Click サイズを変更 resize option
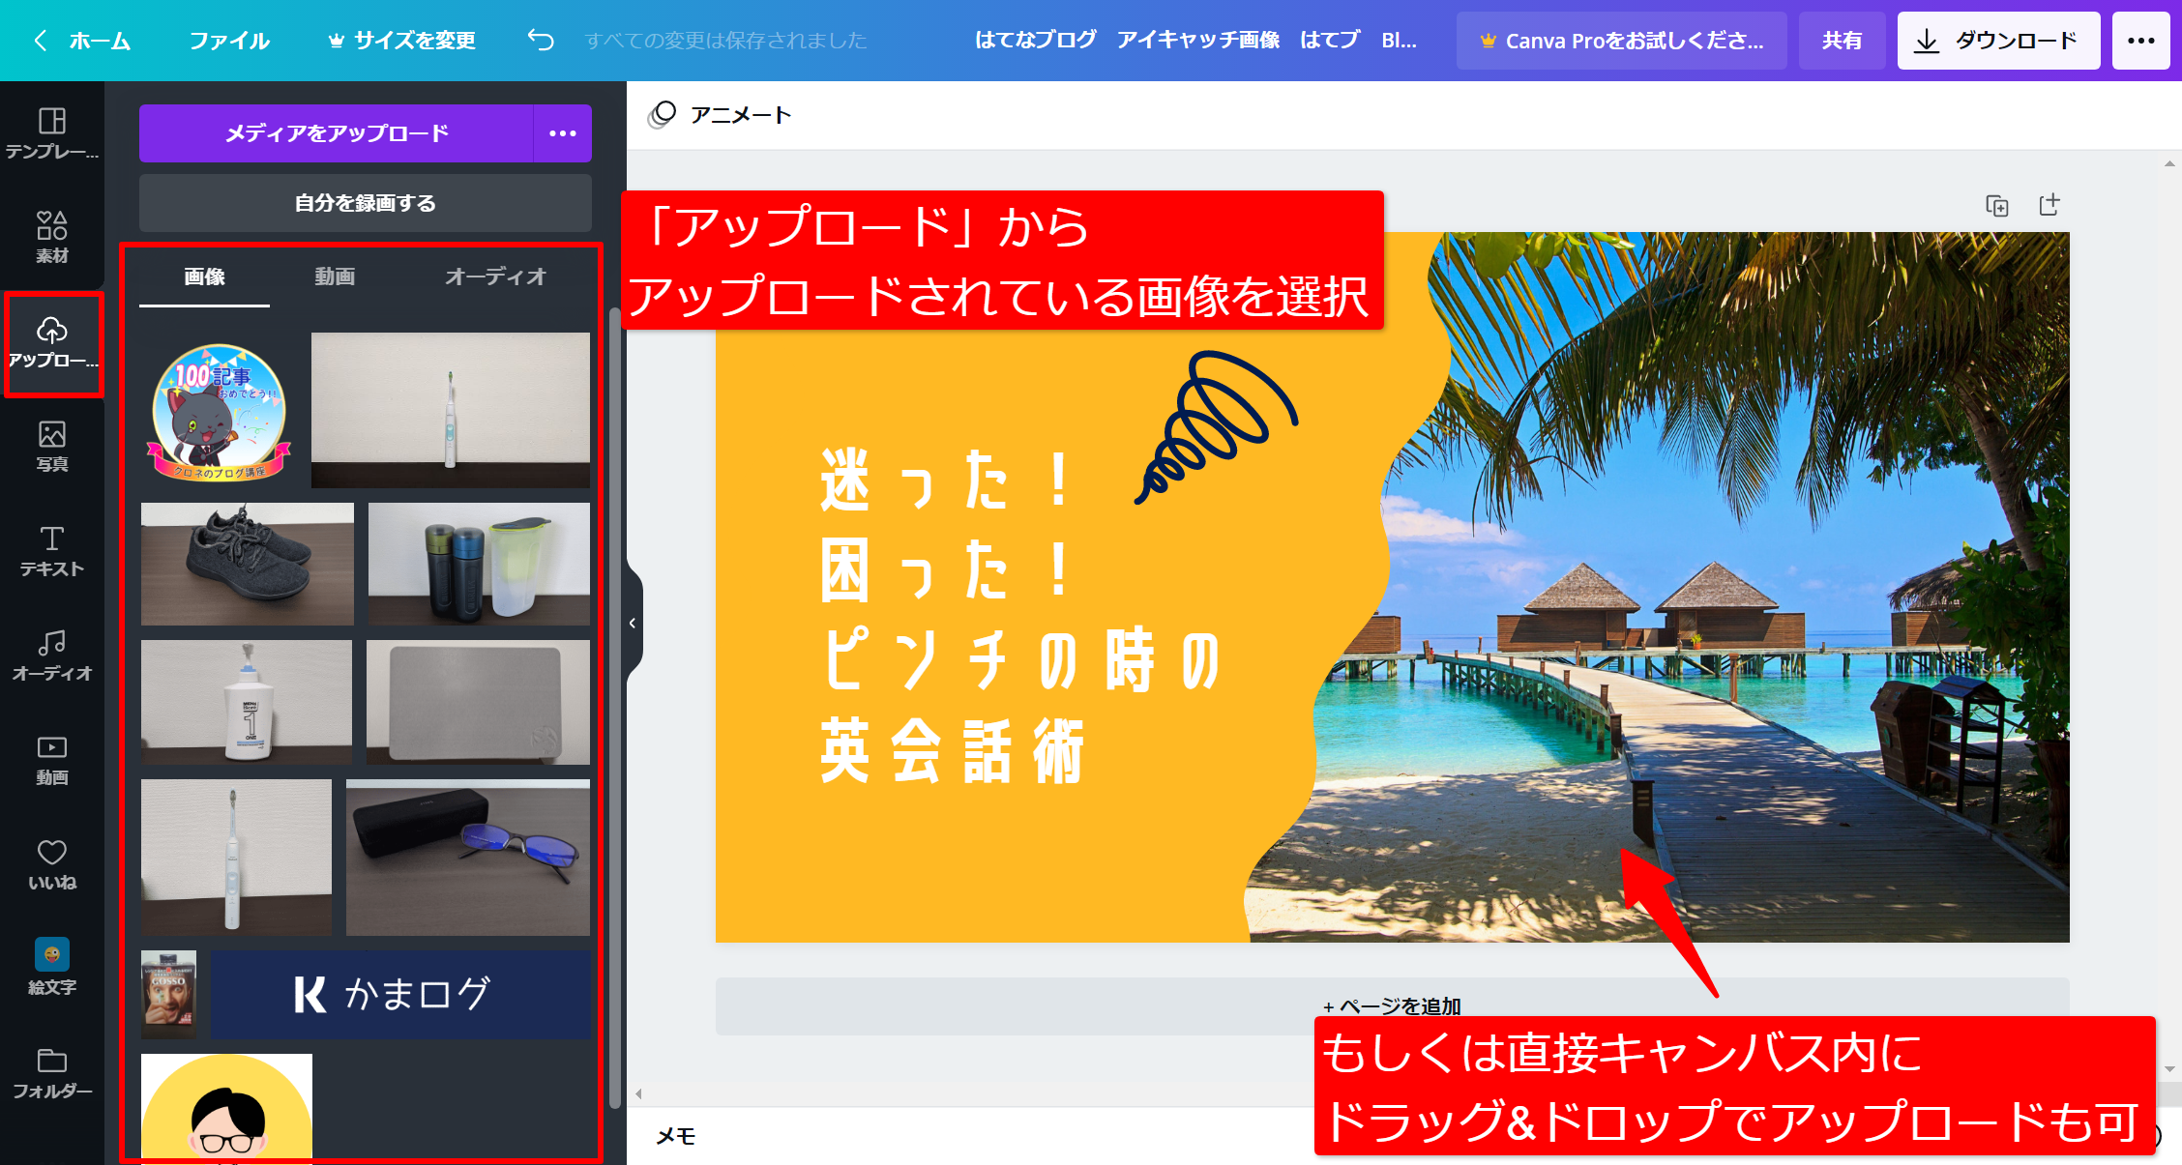The width and height of the screenshot is (2182, 1165). tap(402, 41)
